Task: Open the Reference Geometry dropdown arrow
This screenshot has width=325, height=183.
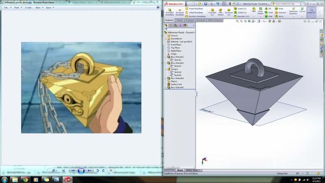Action: coord(293,17)
